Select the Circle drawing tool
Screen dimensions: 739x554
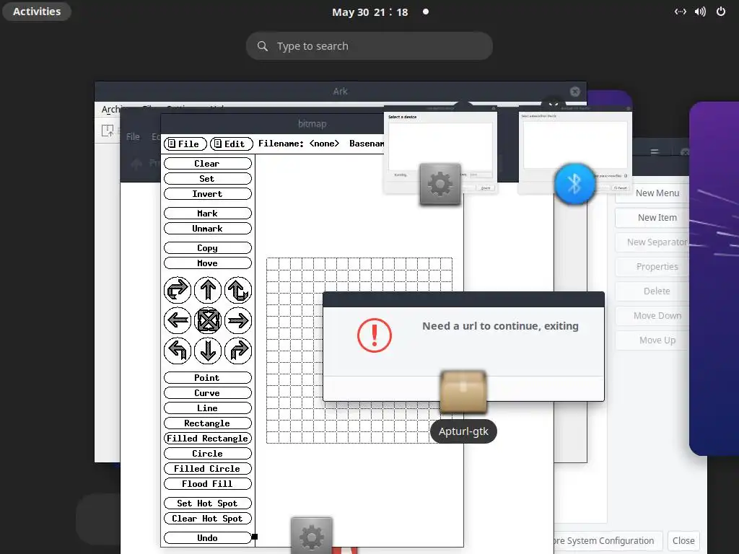[x=207, y=453]
